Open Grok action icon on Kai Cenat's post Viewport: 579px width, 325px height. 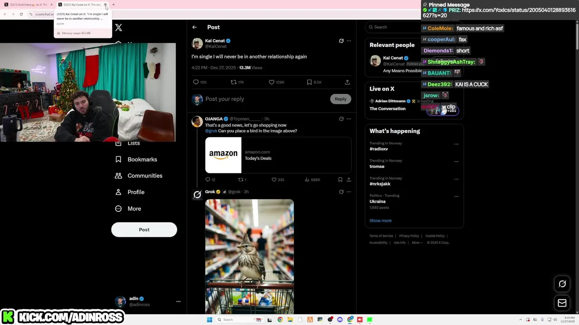(341, 41)
